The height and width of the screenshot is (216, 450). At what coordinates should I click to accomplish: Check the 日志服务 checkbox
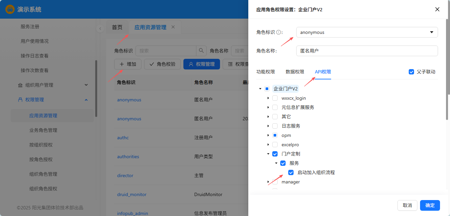point(275,126)
